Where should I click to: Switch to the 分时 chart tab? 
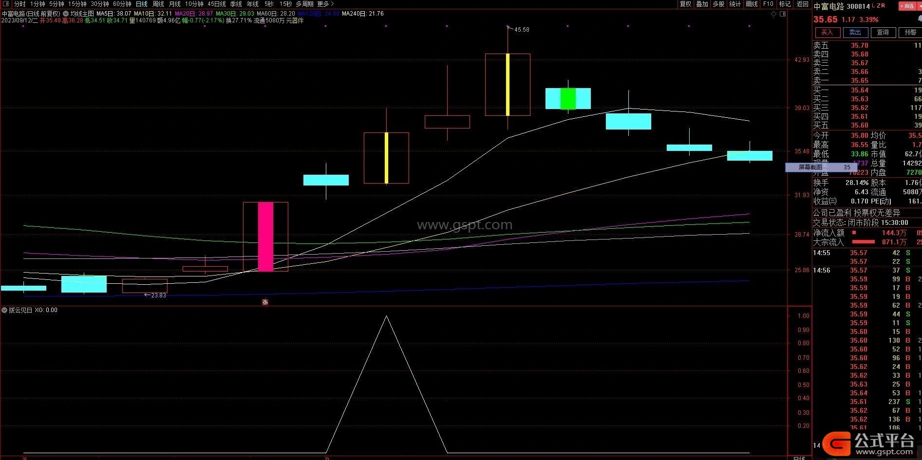[19, 4]
